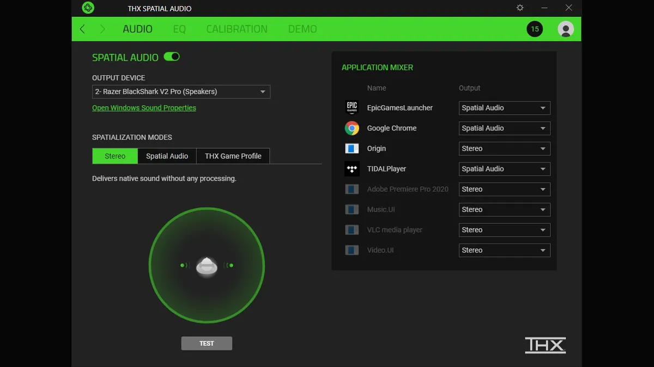Select the Stereo spatialization mode

click(115, 156)
